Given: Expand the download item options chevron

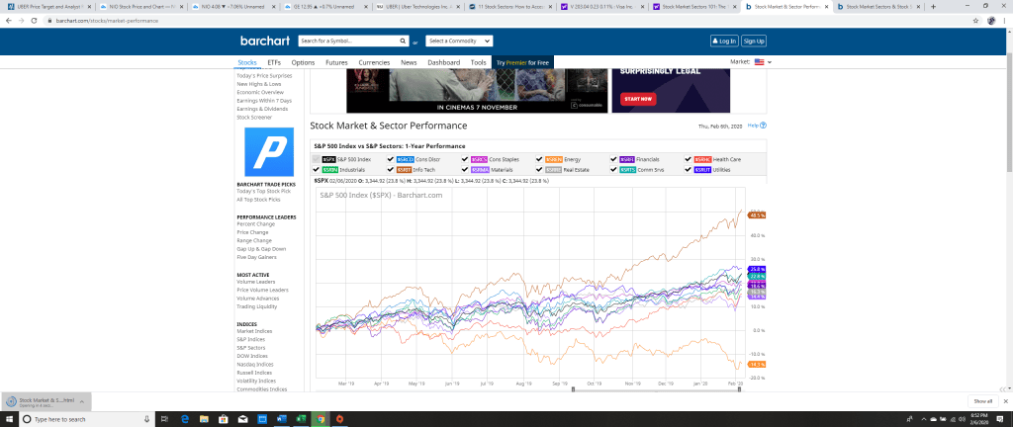Looking at the screenshot, I should click(84, 402).
